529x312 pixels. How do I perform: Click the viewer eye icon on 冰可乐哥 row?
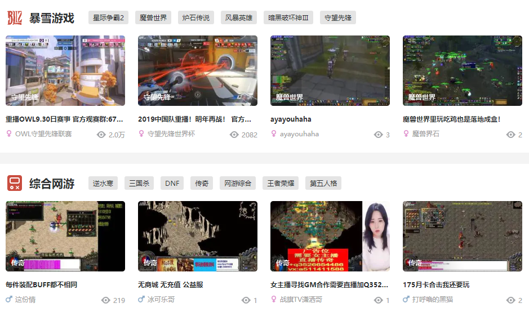pos(246,300)
